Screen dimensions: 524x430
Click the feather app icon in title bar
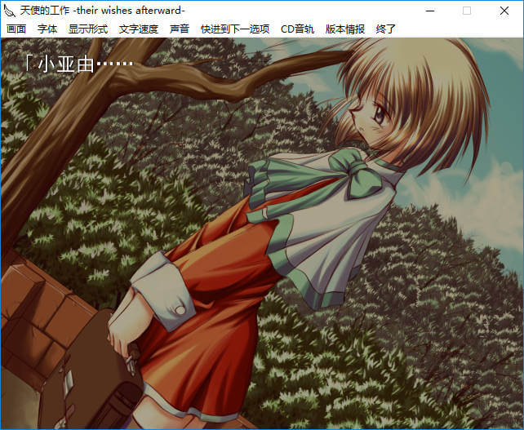point(10,11)
